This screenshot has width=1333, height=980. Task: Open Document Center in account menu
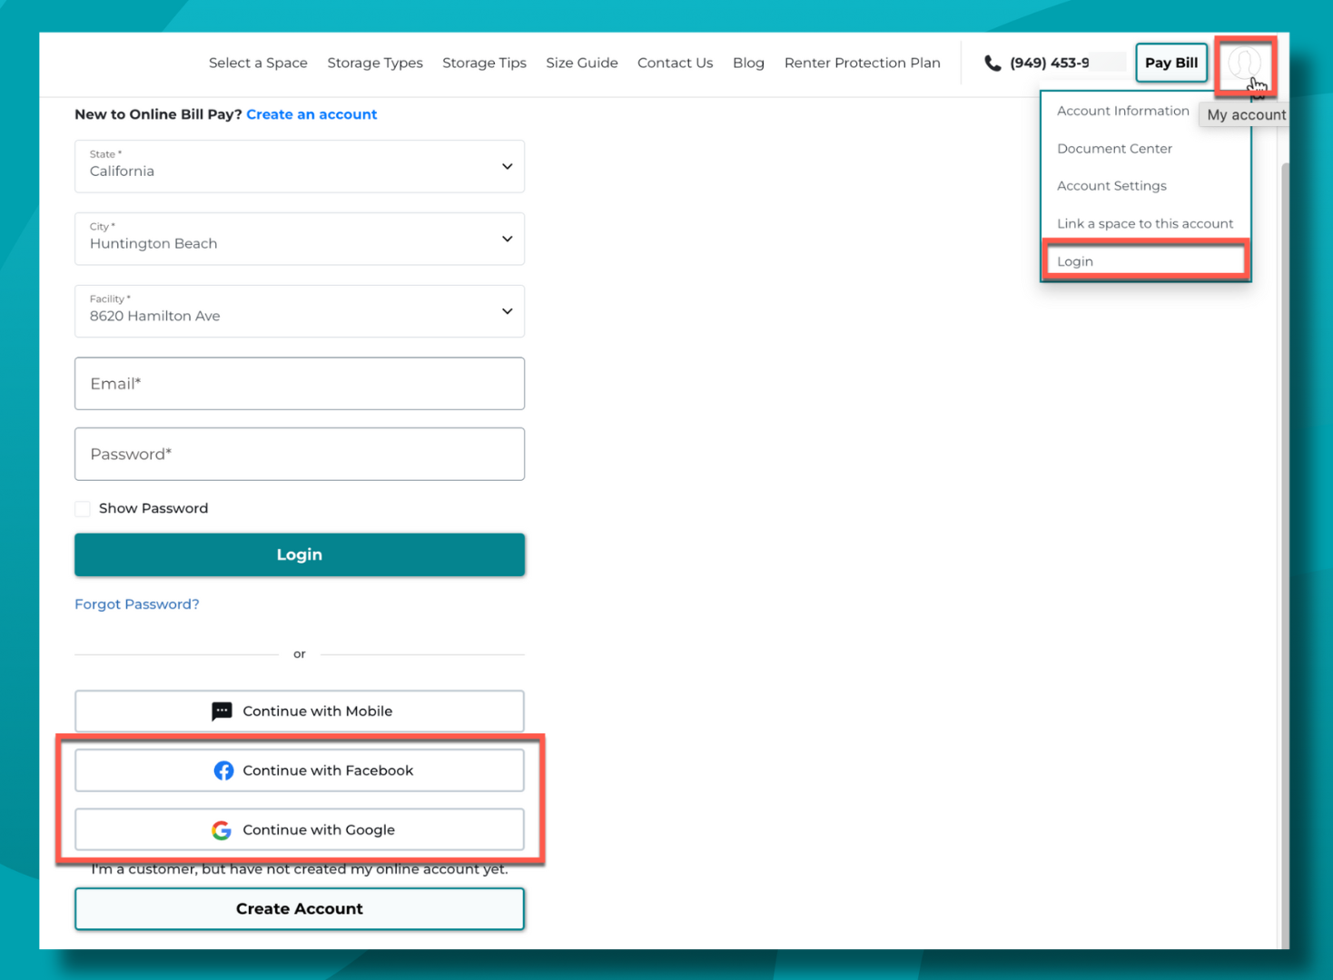(x=1114, y=149)
